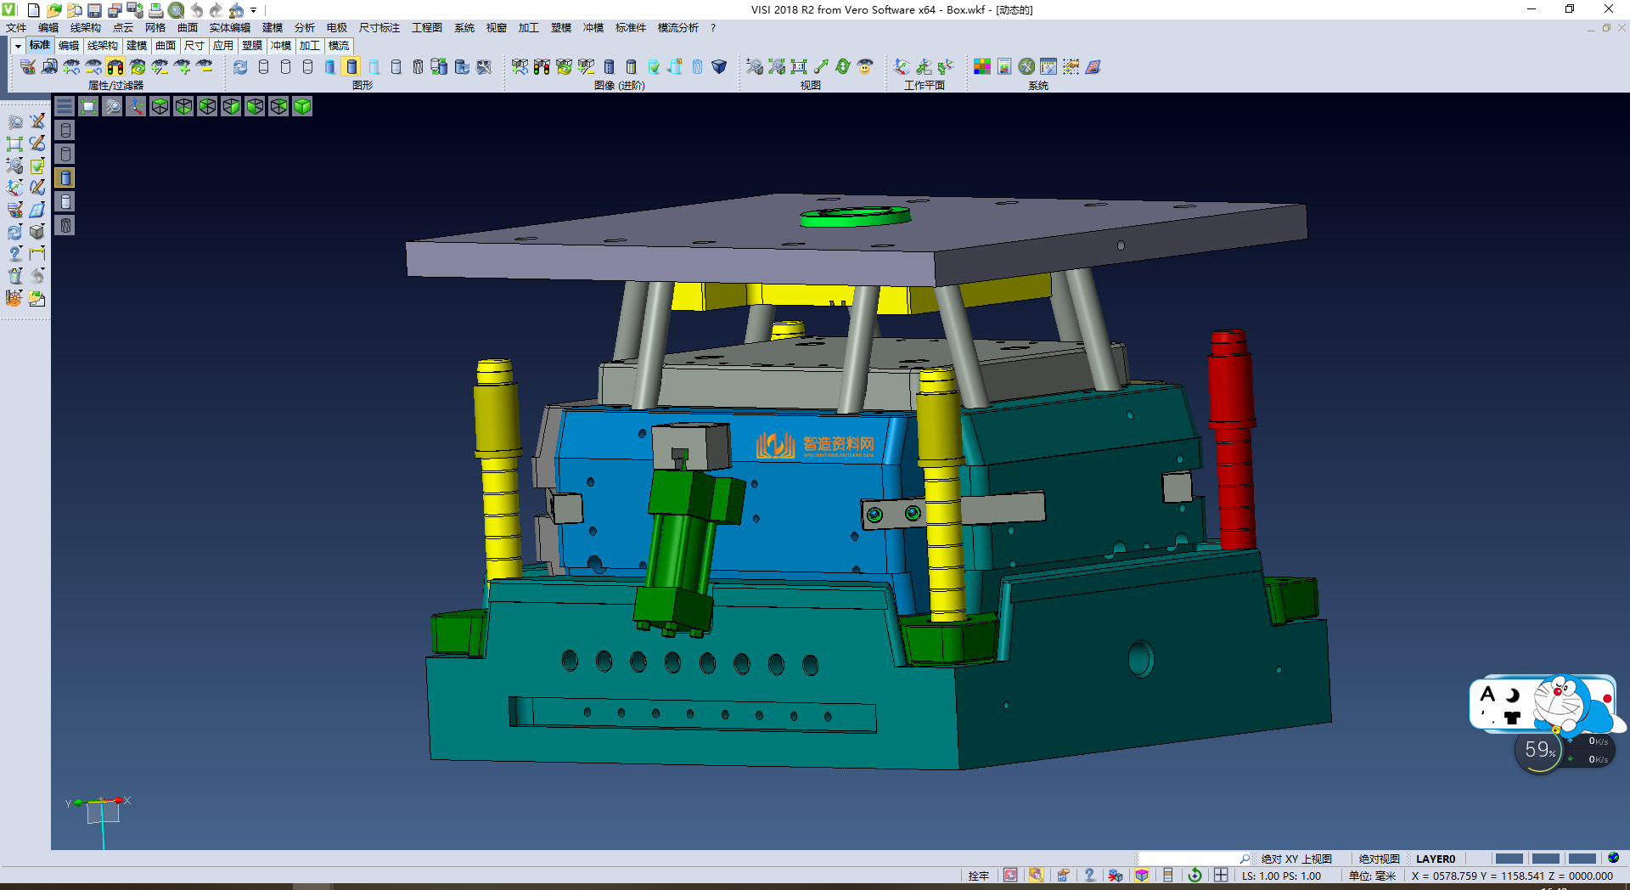
Task: Switch to the 塑模 ribbon tab
Action: (251, 46)
